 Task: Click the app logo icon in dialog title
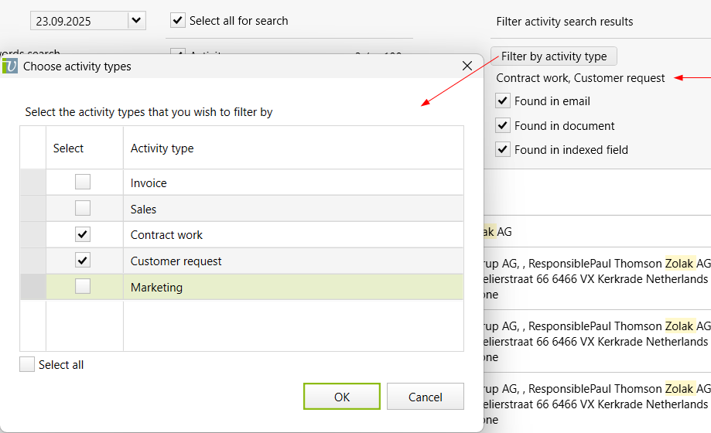click(10, 66)
